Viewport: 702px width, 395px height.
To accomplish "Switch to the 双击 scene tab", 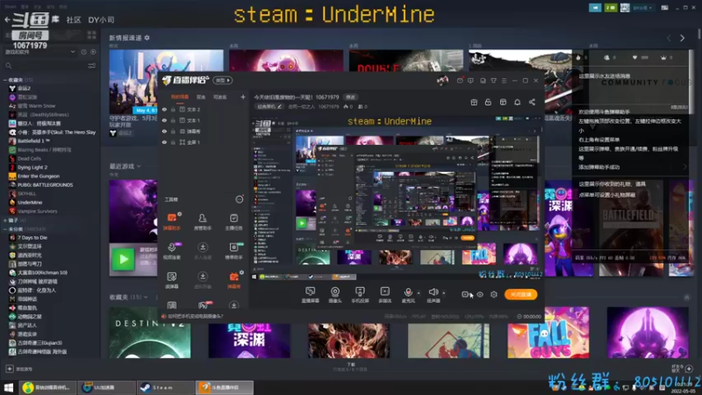I will click(x=201, y=97).
